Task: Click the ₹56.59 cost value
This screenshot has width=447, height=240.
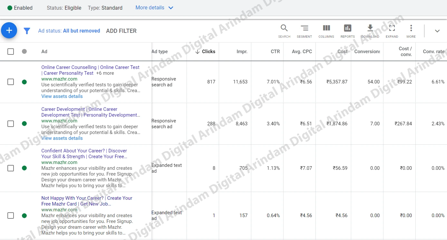Action: [x=340, y=168]
